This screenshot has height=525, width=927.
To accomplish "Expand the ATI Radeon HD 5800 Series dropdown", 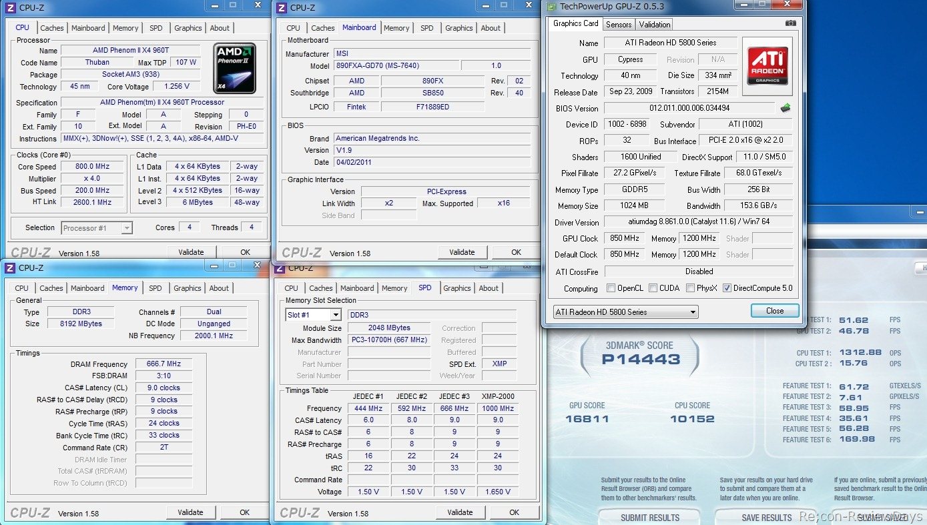I will click(626, 312).
